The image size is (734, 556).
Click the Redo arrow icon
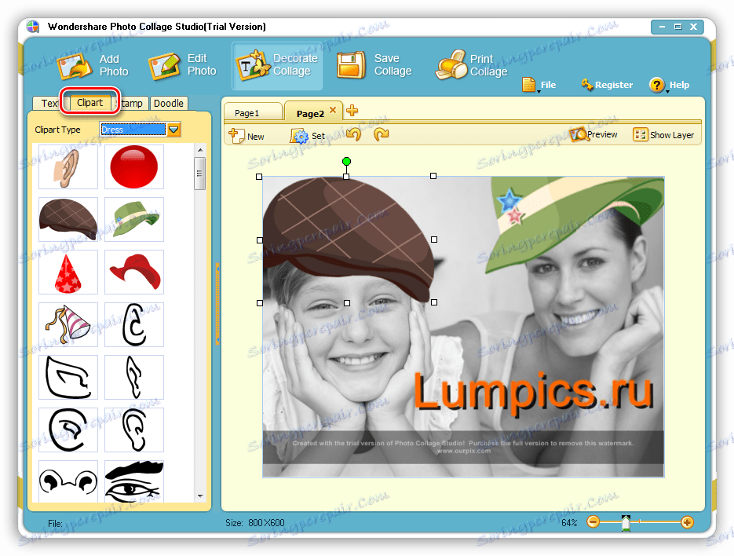(x=381, y=134)
